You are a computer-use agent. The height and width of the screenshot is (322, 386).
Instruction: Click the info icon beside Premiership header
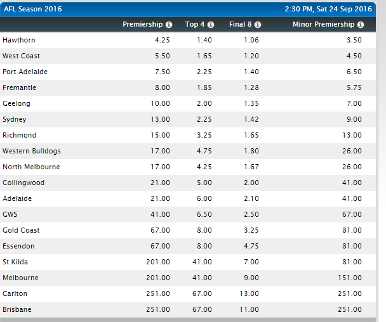click(x=169, y=25)
